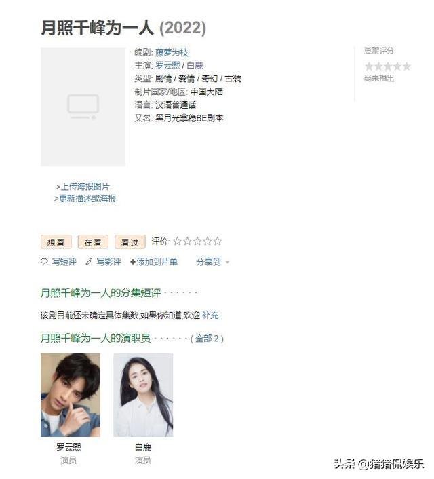This screenshot has width=434, height=479.
Task: Open screenwriter 藤萝为枝 link
Action: [x=172, y=52]
